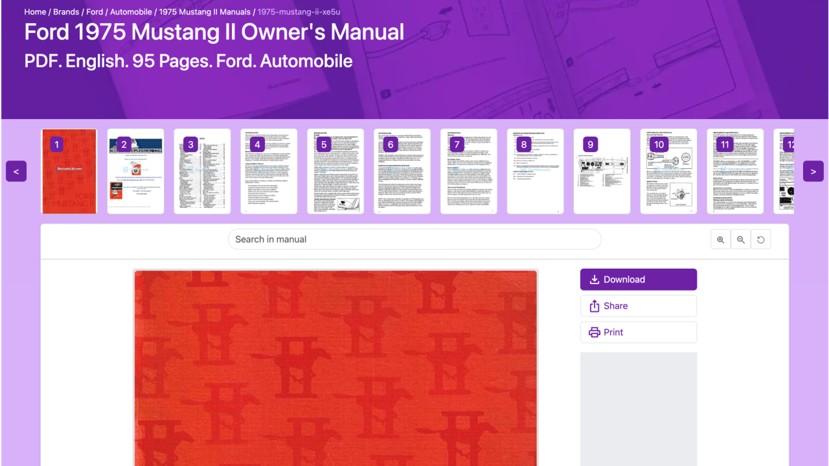Viewport: 829px width, 466px height.
Task: Click the Print button
Action: click(638, 332)
